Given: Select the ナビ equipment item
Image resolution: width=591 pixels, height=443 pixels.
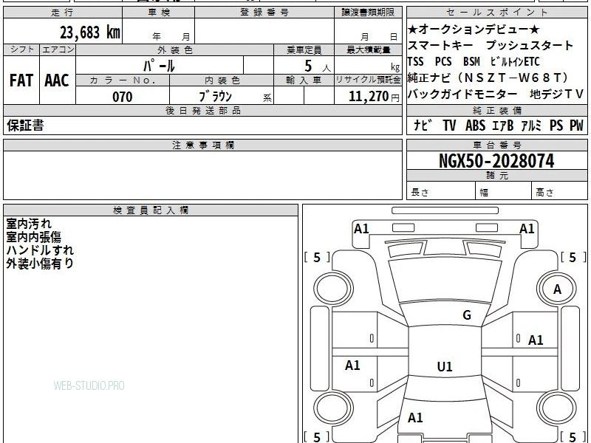Looking at the screenshot, I should (x=423, y=125).
